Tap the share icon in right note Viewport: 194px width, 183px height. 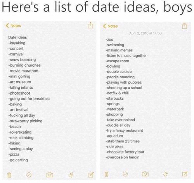click(x=185, y=26)
